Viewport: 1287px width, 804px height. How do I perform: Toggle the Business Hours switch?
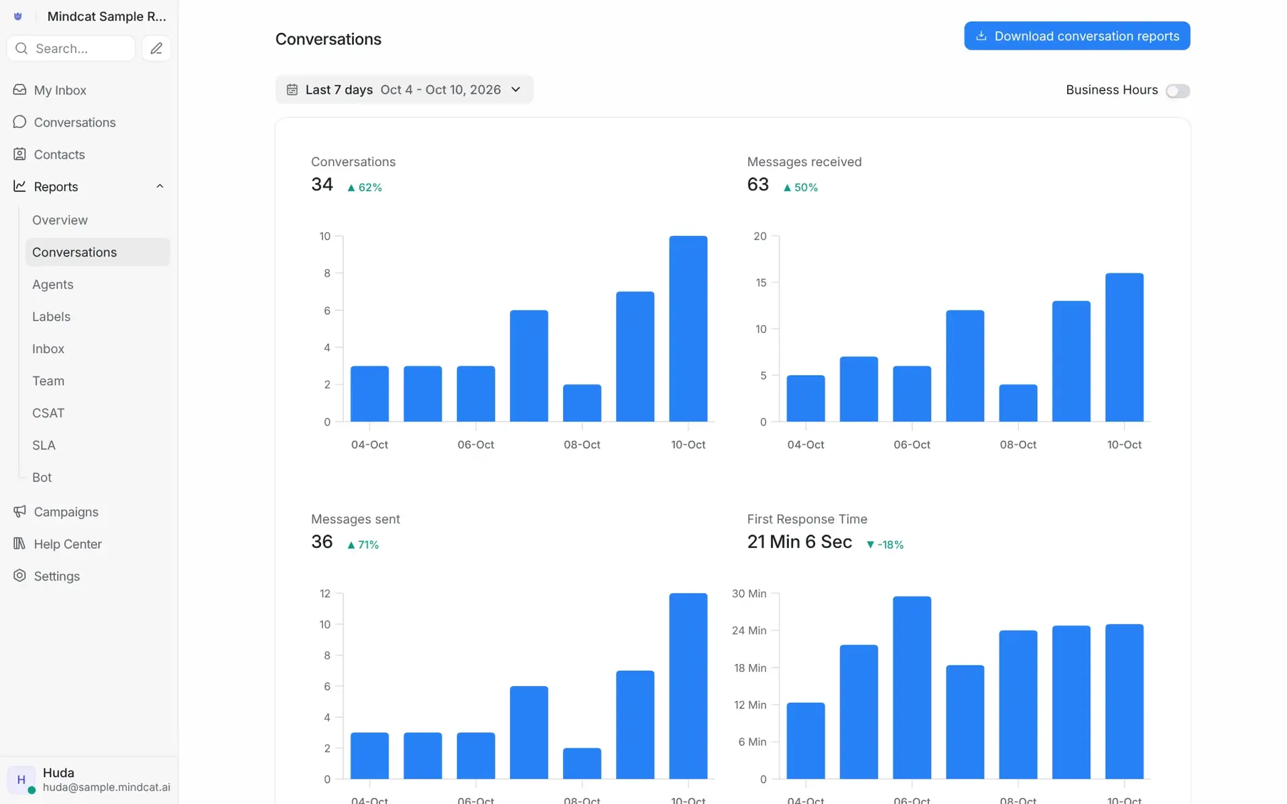1178,90
